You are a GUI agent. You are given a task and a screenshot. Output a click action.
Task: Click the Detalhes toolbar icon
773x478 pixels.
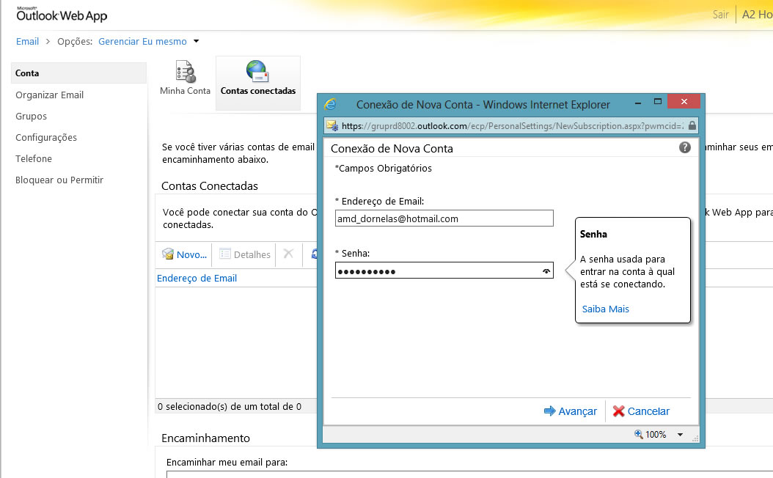click(226, 254)
